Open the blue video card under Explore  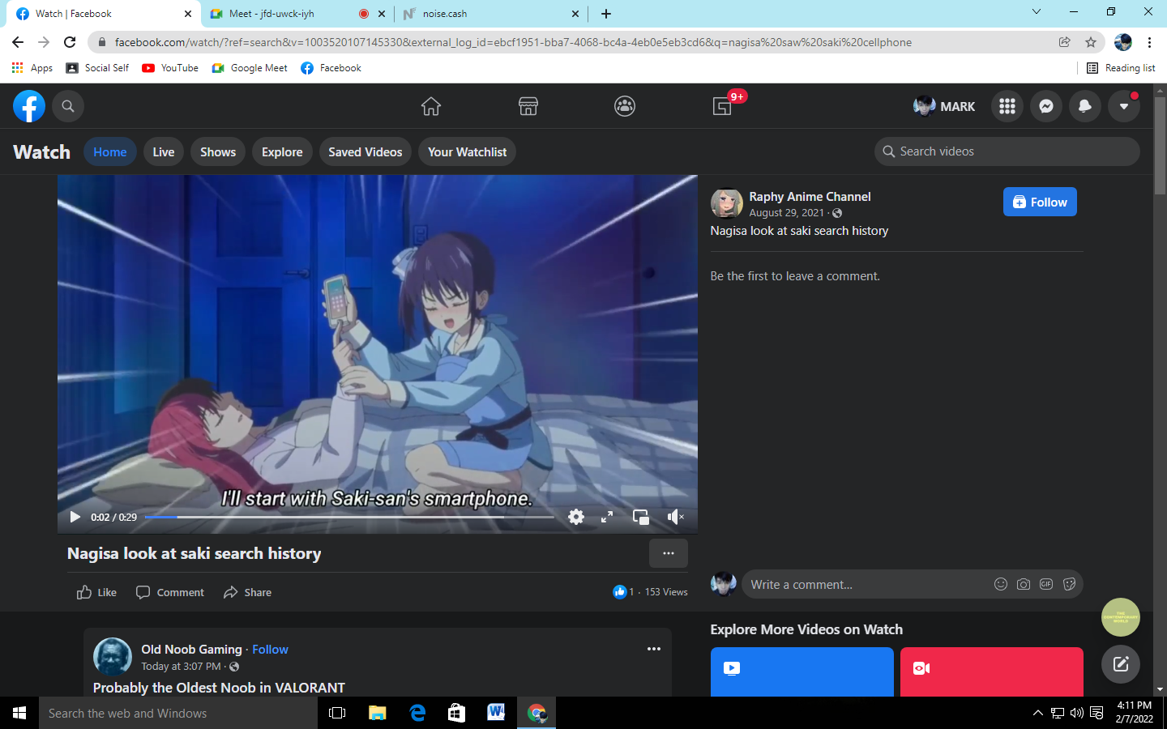(x=802, y=671)
